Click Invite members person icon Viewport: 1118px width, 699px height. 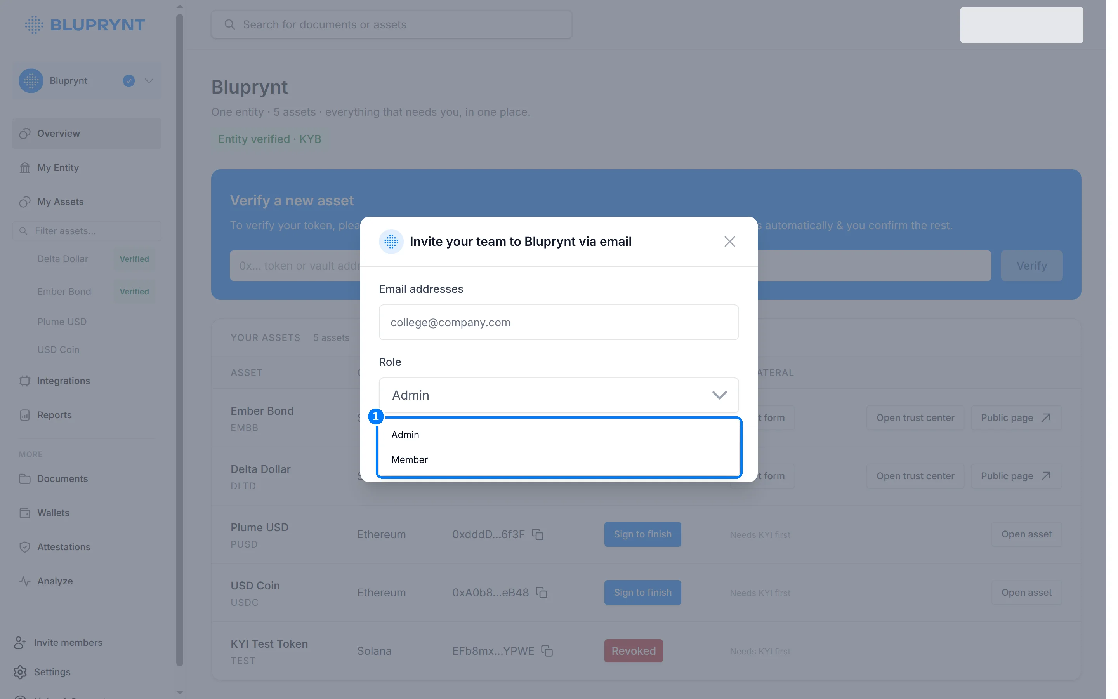click(x=20, y=643)
